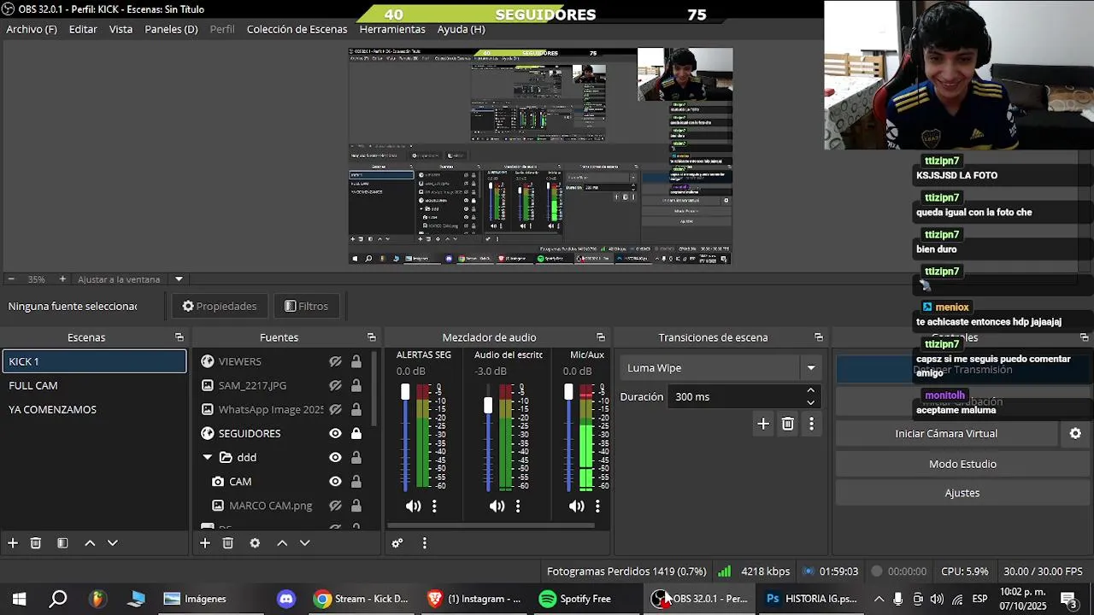Open Audio del escritorio channel options dots
The image size is (1094, 615).
[x=518, y=507]
